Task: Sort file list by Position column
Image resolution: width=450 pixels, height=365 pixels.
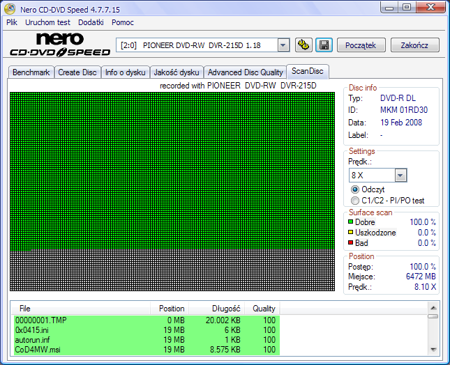Action: pyautogui.click(x=170, y=309)
